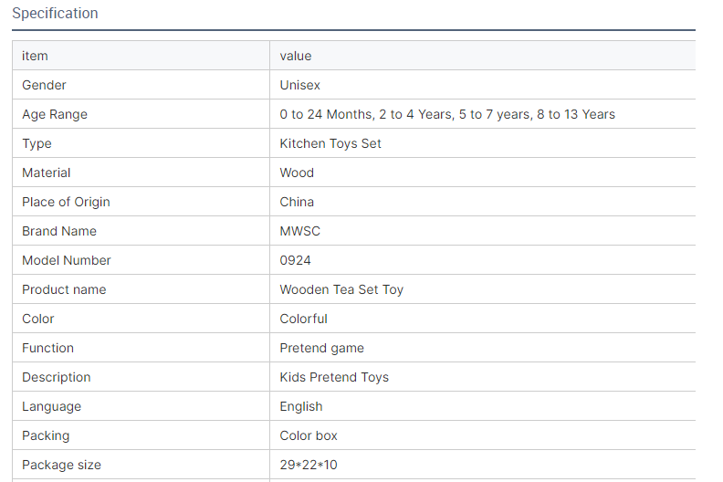Click the China origin value
This screenshot has width=723, height=482.
pos(297,202)
